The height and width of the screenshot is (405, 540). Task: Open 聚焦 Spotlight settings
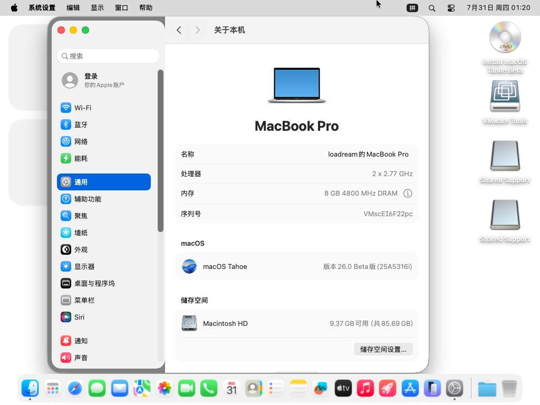click(104, 216)
